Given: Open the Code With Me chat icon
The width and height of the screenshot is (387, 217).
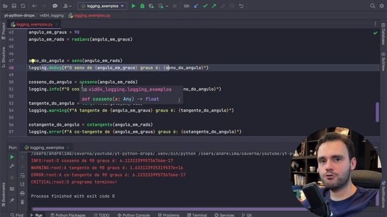Looking at the screenshot, I should (x=55, y=6).
